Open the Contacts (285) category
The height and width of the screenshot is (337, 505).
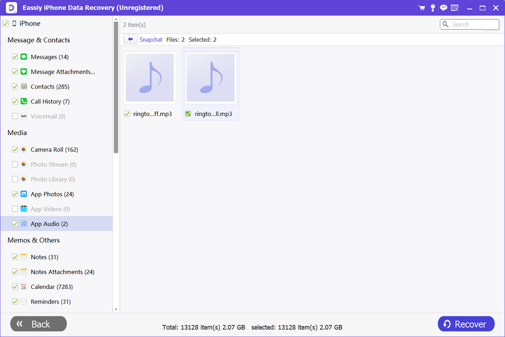click(50, 87)
